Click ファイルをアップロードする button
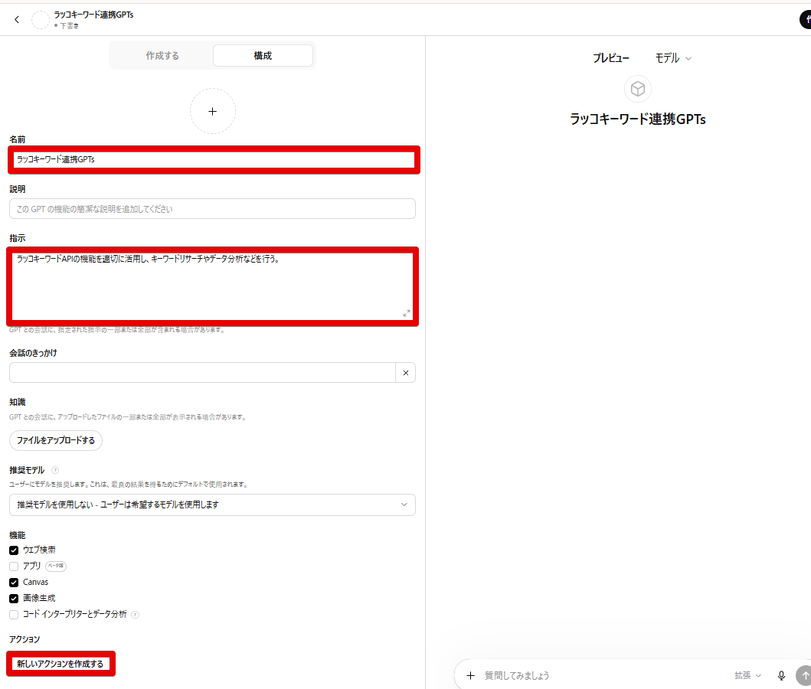The height and width of the screenshot is (689, 811). [x=56, y=440]
